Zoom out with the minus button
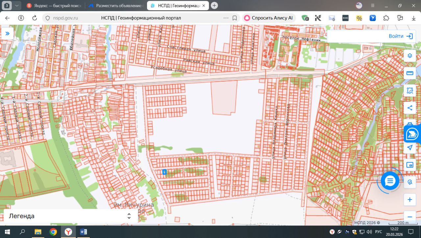Viewport: 421px width, 238px height. click(x=410, y=217)
